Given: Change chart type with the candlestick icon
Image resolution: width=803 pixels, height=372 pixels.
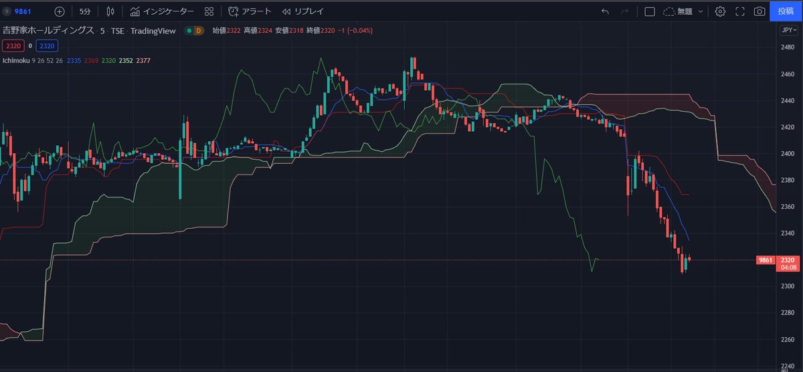Looking at the screenshot, I should [110, 11].
